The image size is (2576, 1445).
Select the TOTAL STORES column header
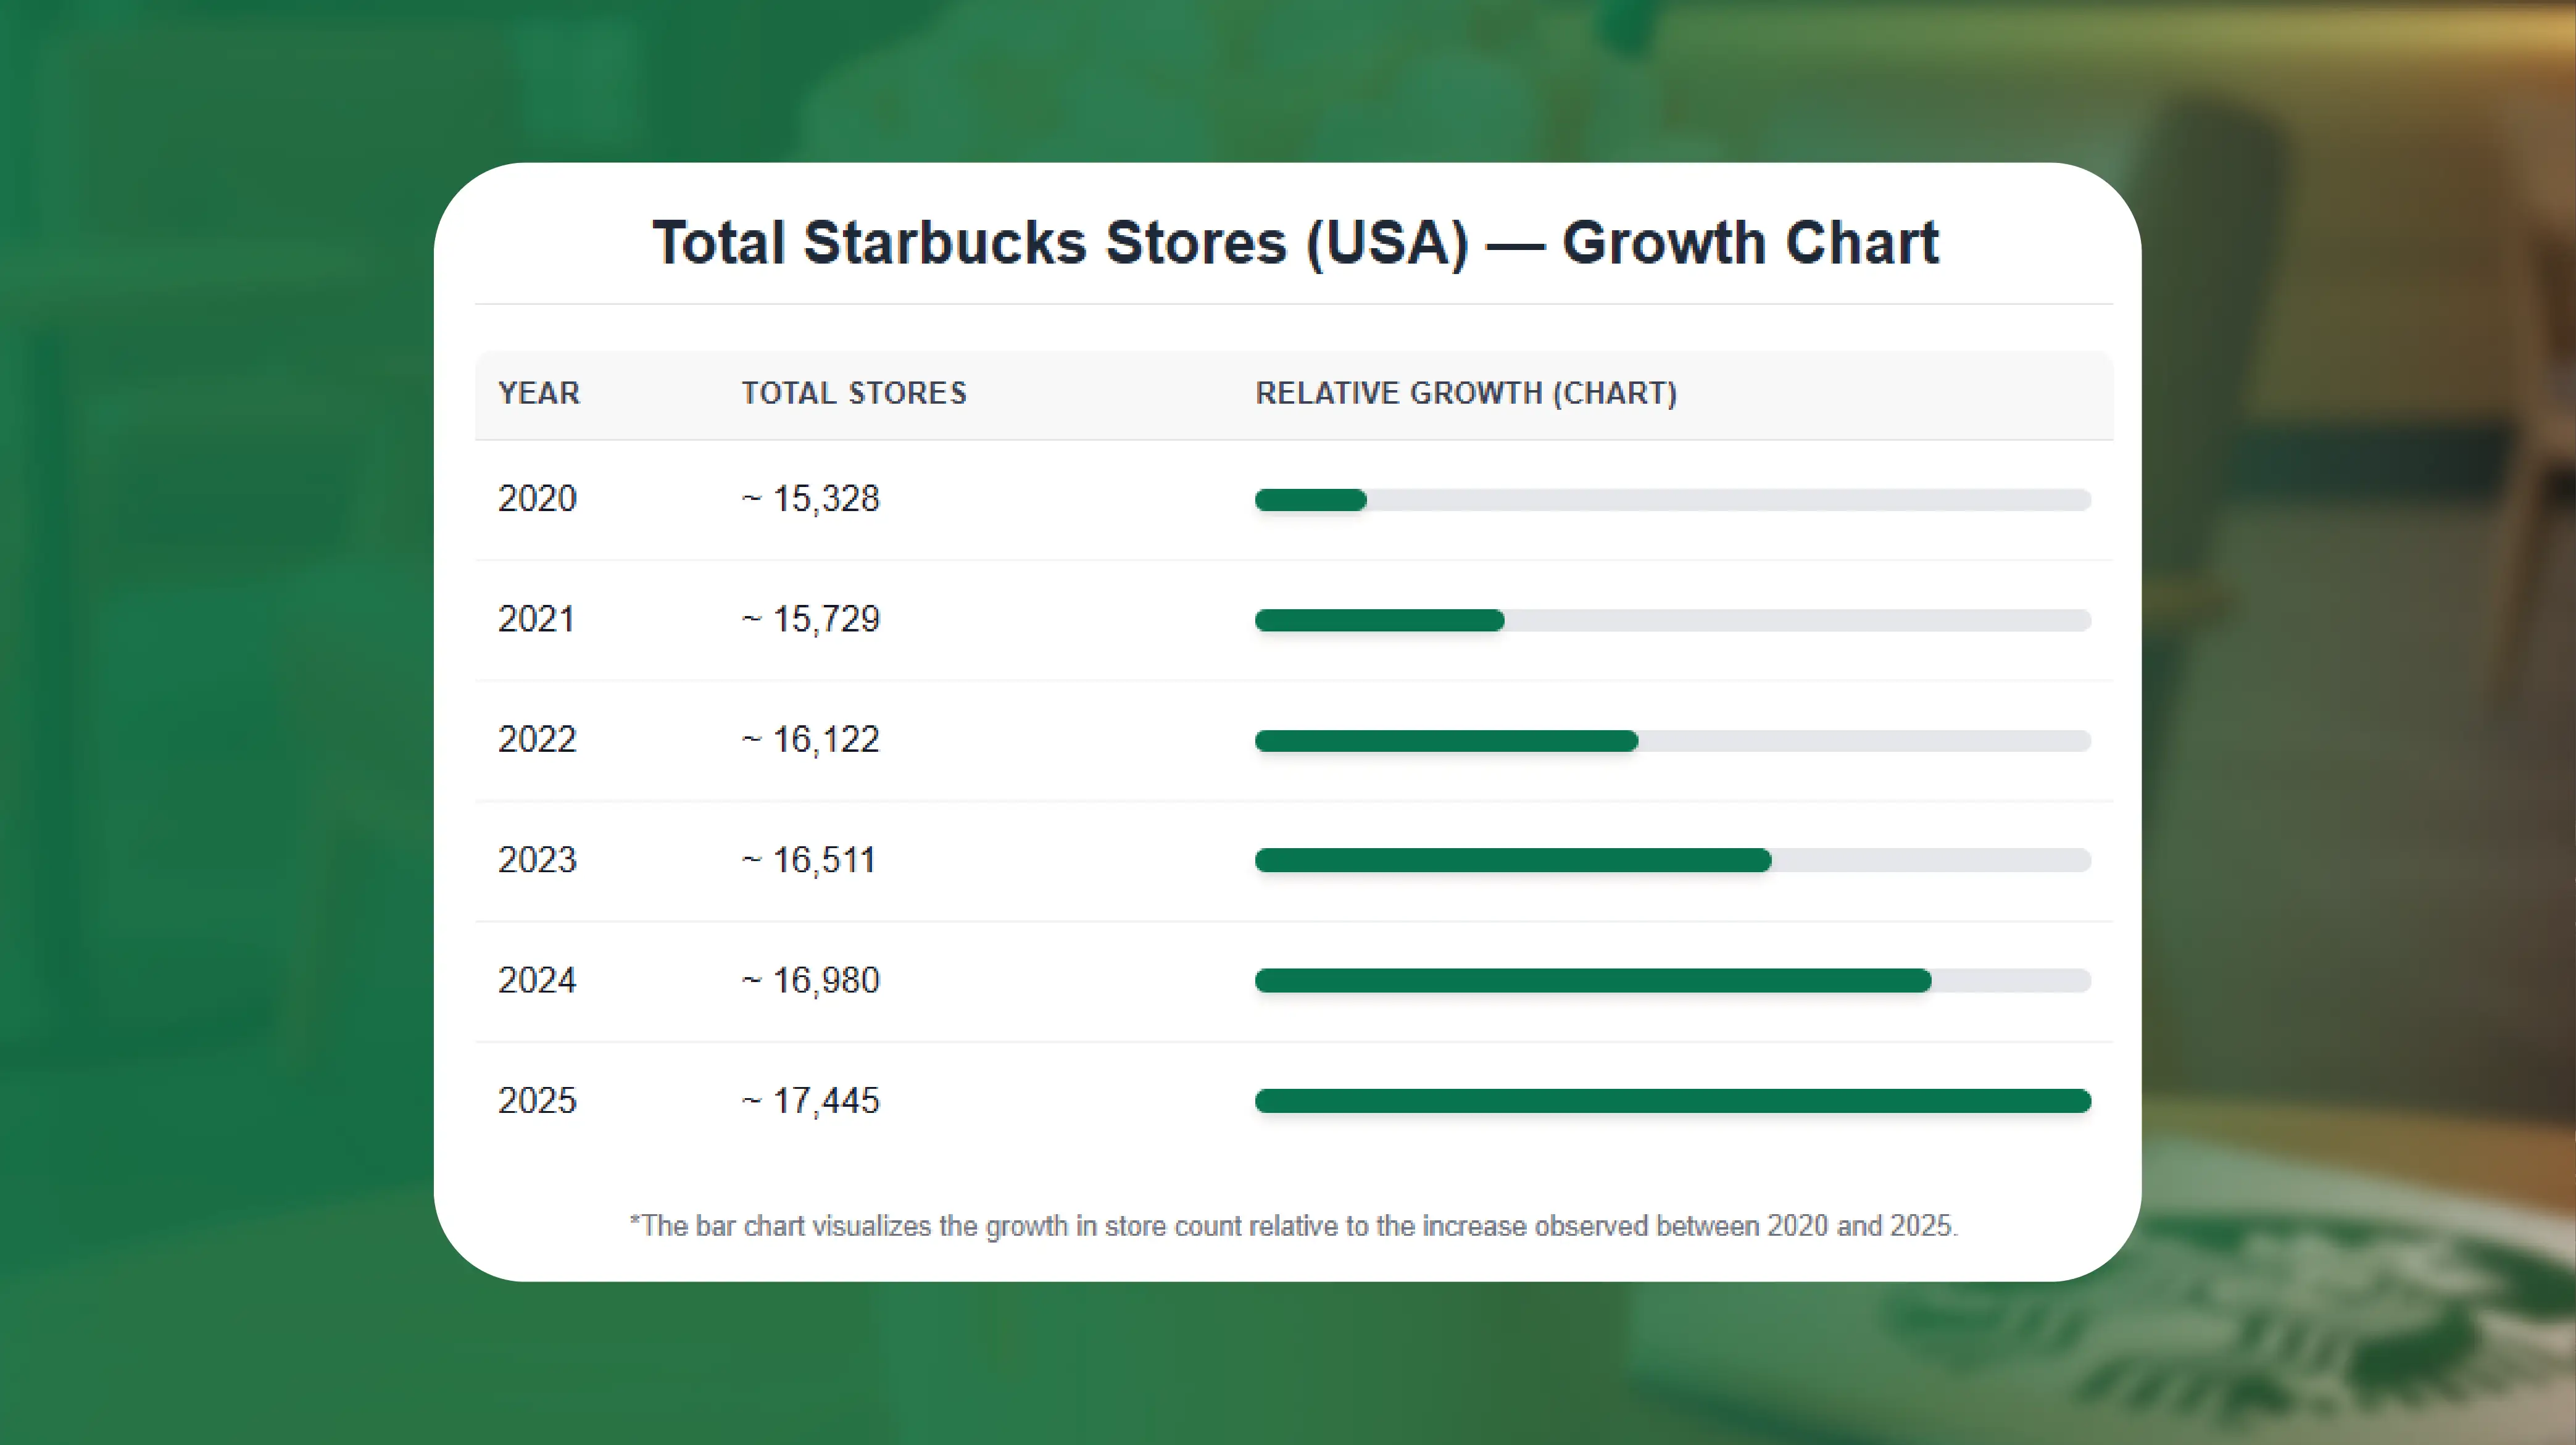854,393
